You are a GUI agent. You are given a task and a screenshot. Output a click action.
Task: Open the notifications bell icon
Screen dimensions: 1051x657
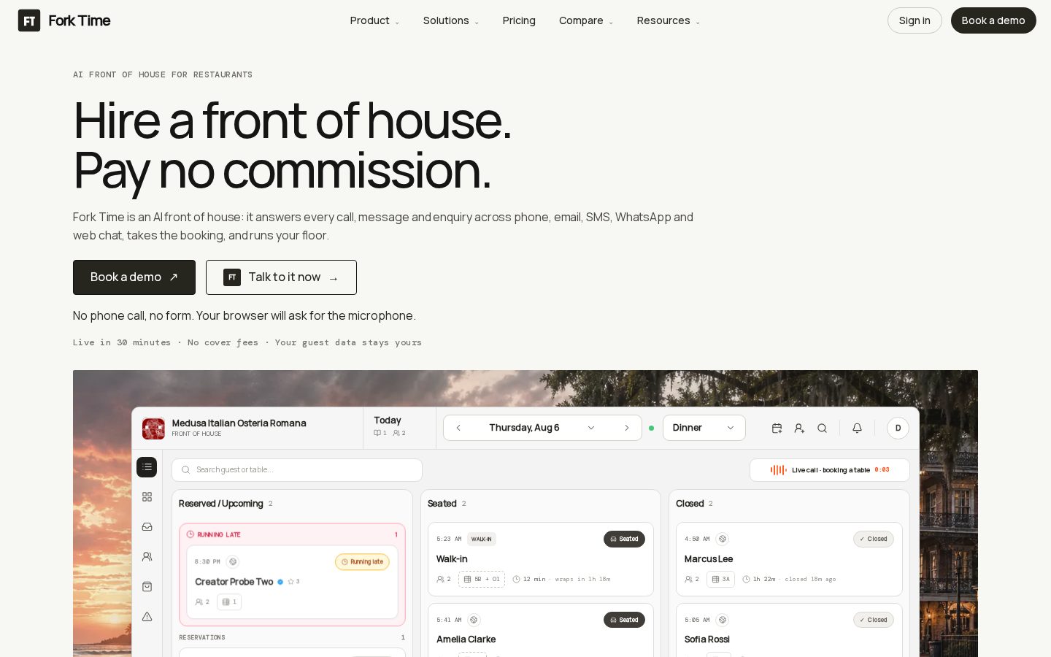858,429
